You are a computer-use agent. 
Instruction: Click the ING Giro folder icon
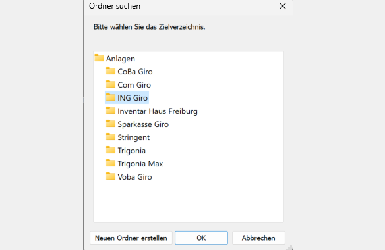[111, 97]
